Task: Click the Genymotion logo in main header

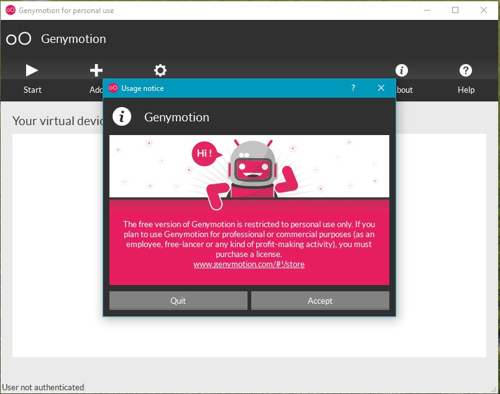Action: click(x=19, y=39)
